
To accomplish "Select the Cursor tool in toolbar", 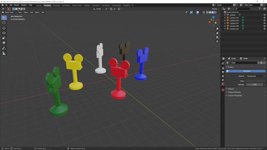I will (4, 22).
